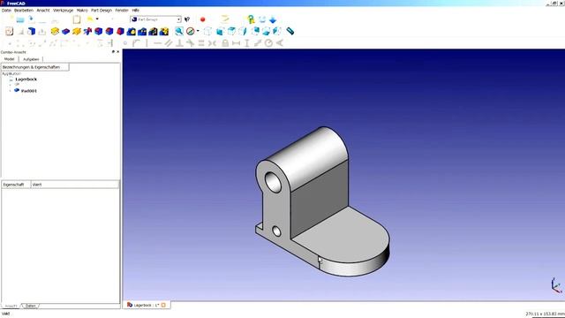Select the Linear Pattern icon

point(142,32)
